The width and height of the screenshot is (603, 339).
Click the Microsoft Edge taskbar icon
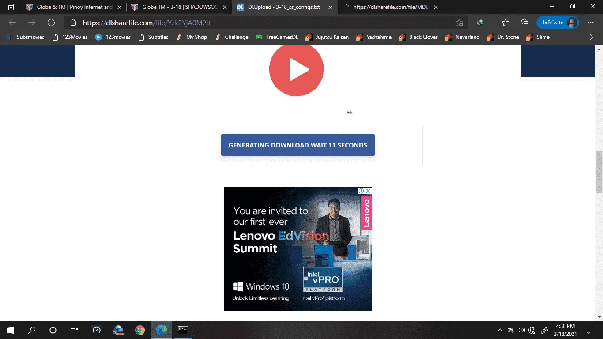pyautogui.click(x=162, y=330)
